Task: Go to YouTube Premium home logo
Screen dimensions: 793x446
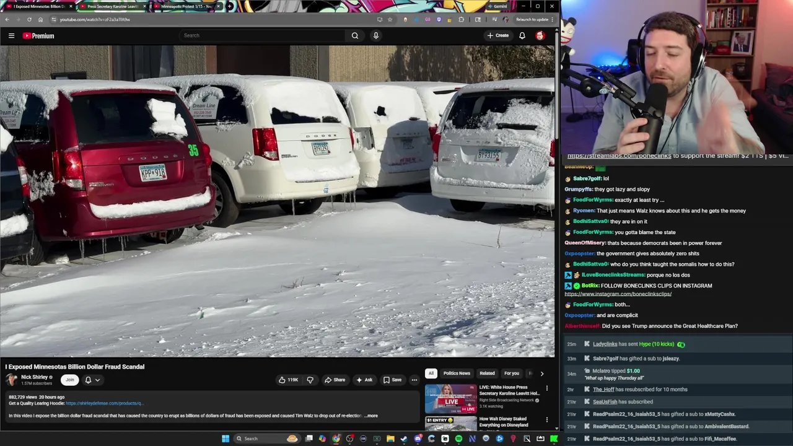Action: [x=38, y=36]
